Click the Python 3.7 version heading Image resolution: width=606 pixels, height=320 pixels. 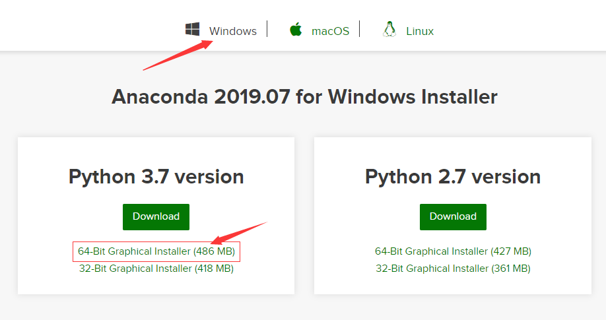tap(156, 177)
